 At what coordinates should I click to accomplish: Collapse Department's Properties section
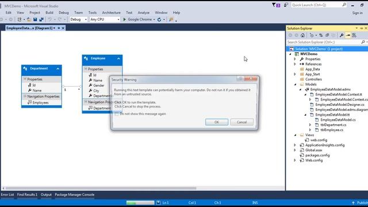point(25,79)
